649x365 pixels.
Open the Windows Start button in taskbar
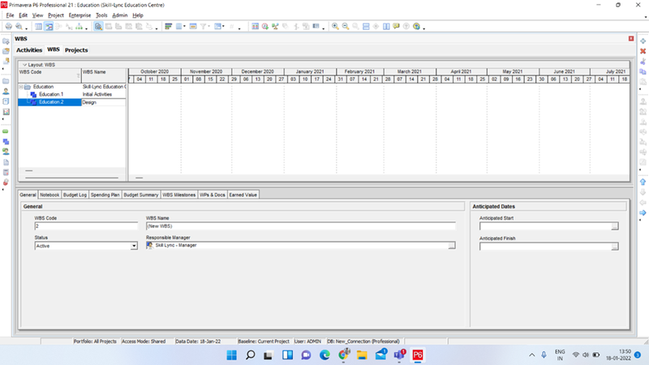tap(231, 355)
